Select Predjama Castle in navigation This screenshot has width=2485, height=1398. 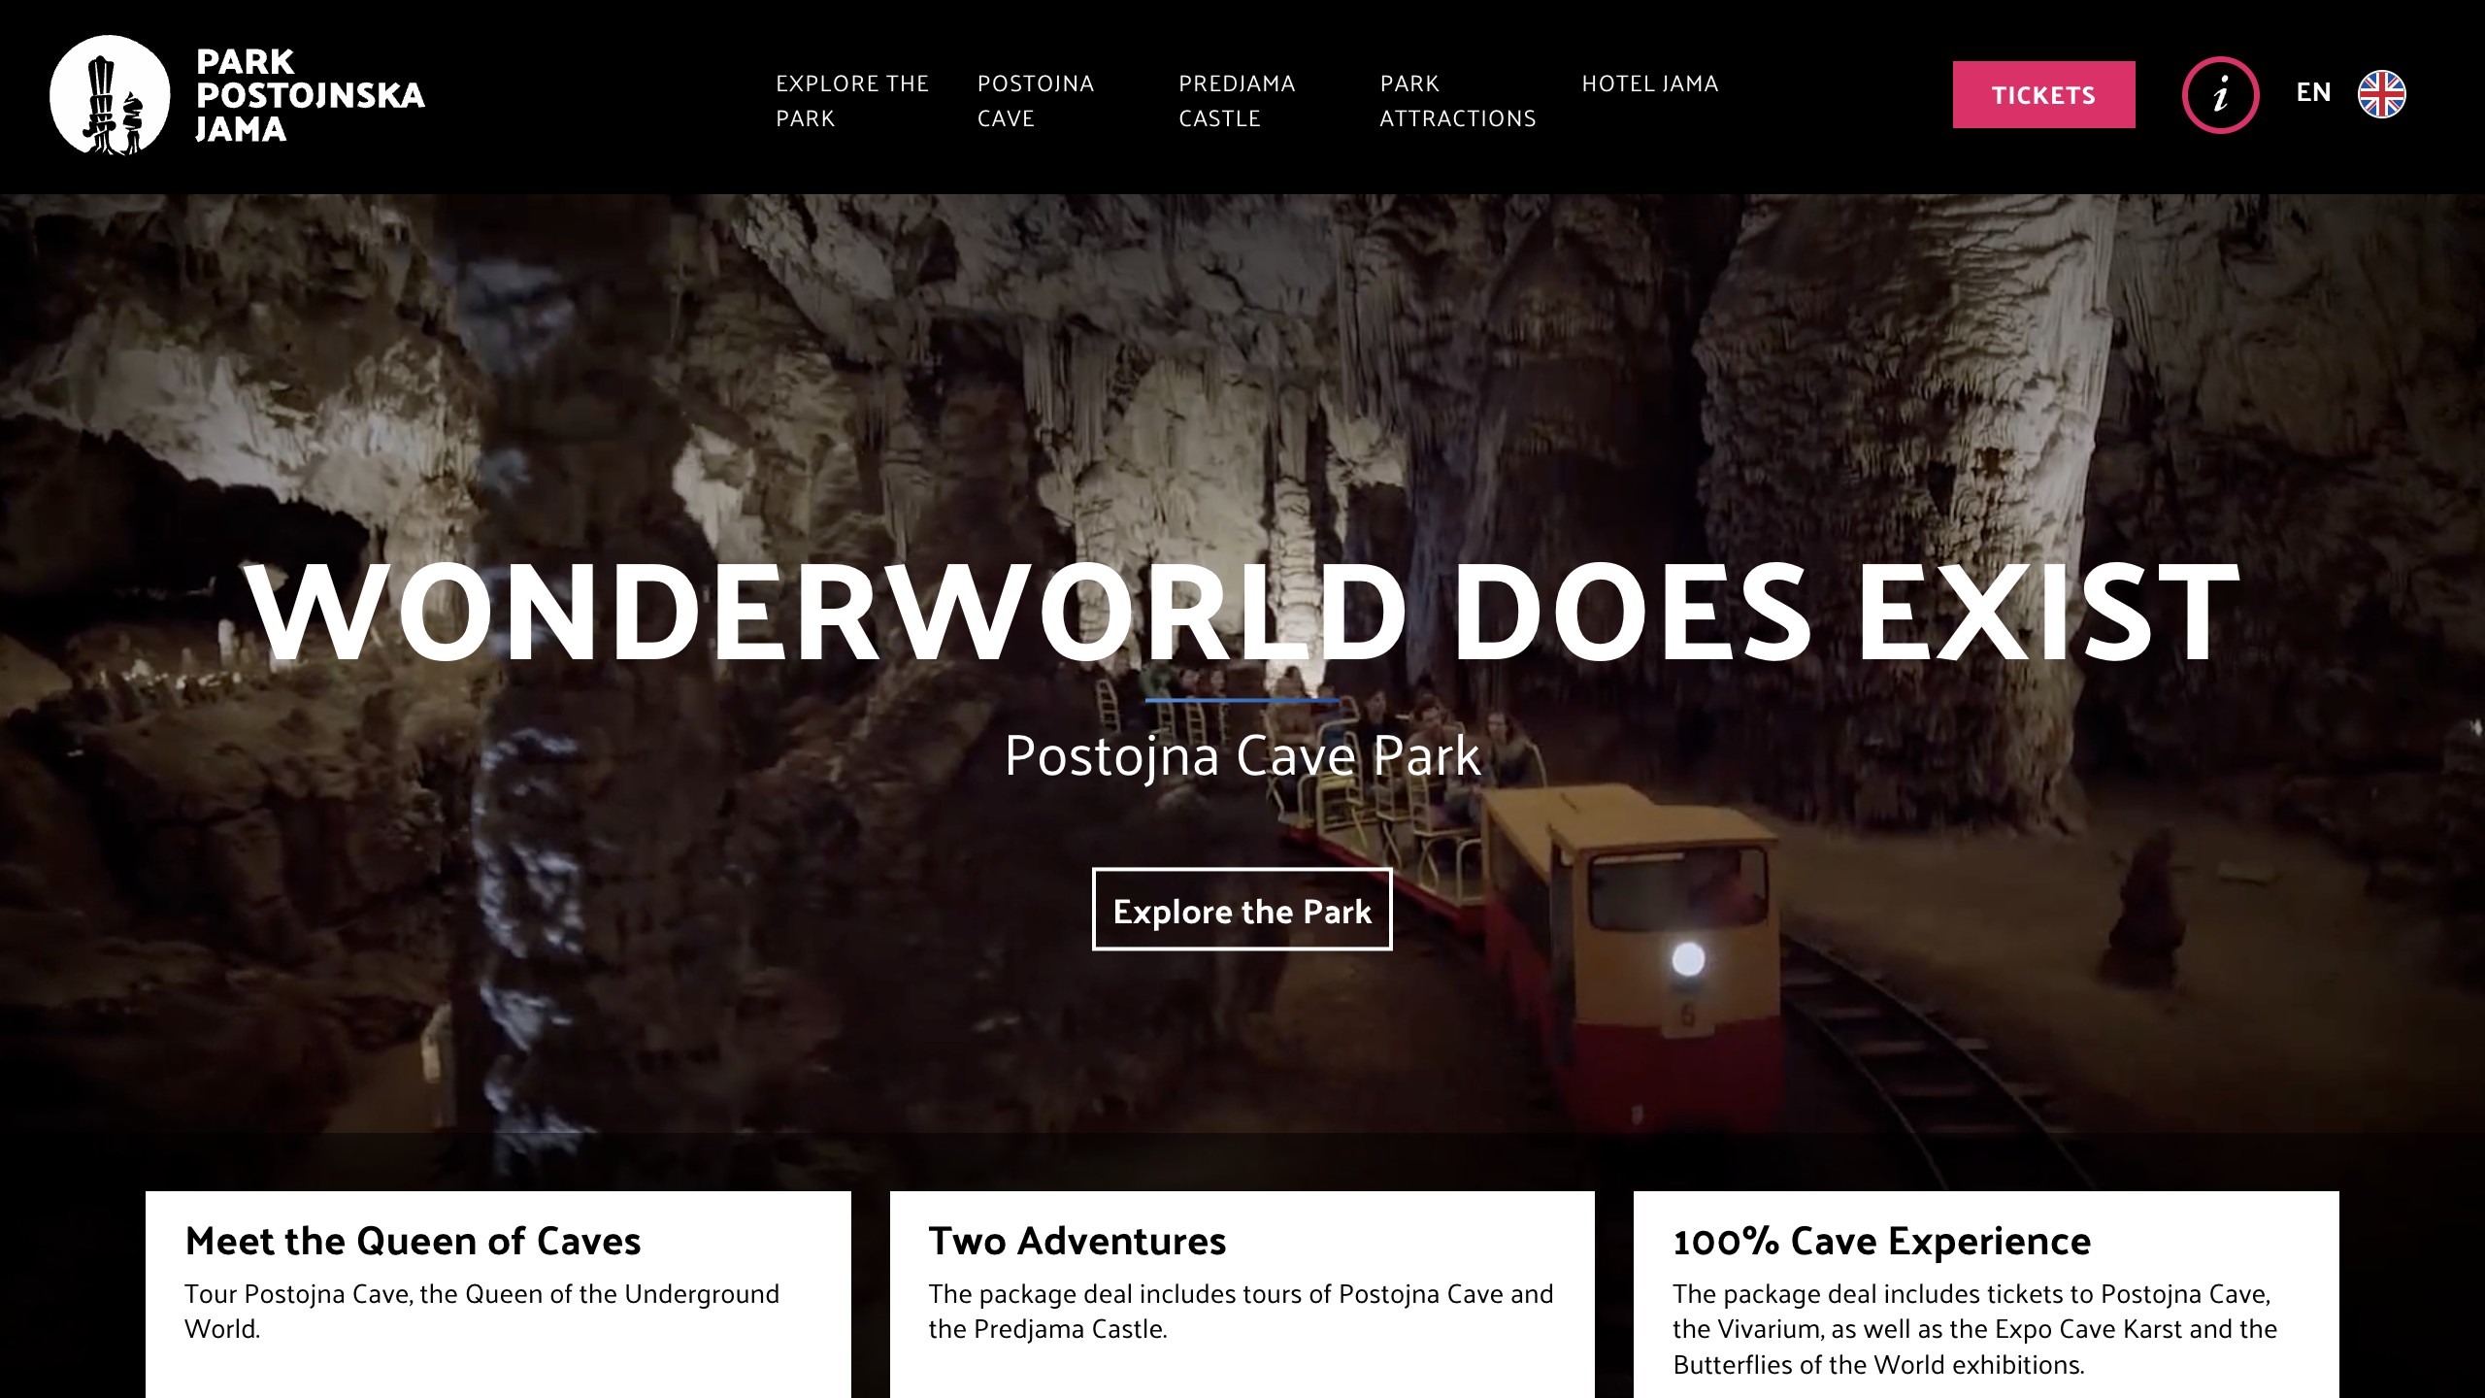click(1237, 101)
